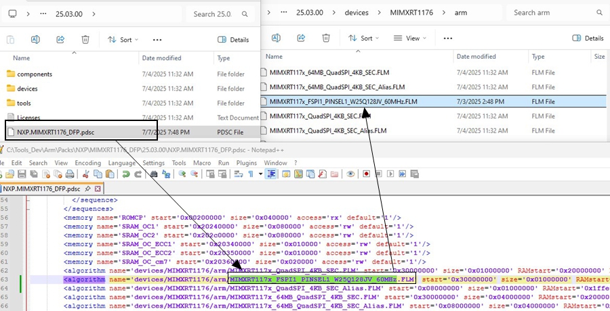This screenshot has width=610, height=311.
Task: Open Sort dropdown in left Explorer window
Action: pyautogui.click(x=123, y=40)
